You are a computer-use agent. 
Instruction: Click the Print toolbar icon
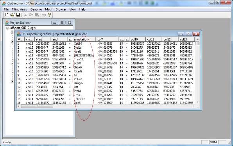tap(44, 15)
